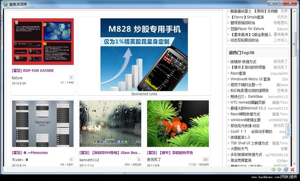
Task: Open Windows8 Metro UI 套装 entry
Action: [250, 79]
